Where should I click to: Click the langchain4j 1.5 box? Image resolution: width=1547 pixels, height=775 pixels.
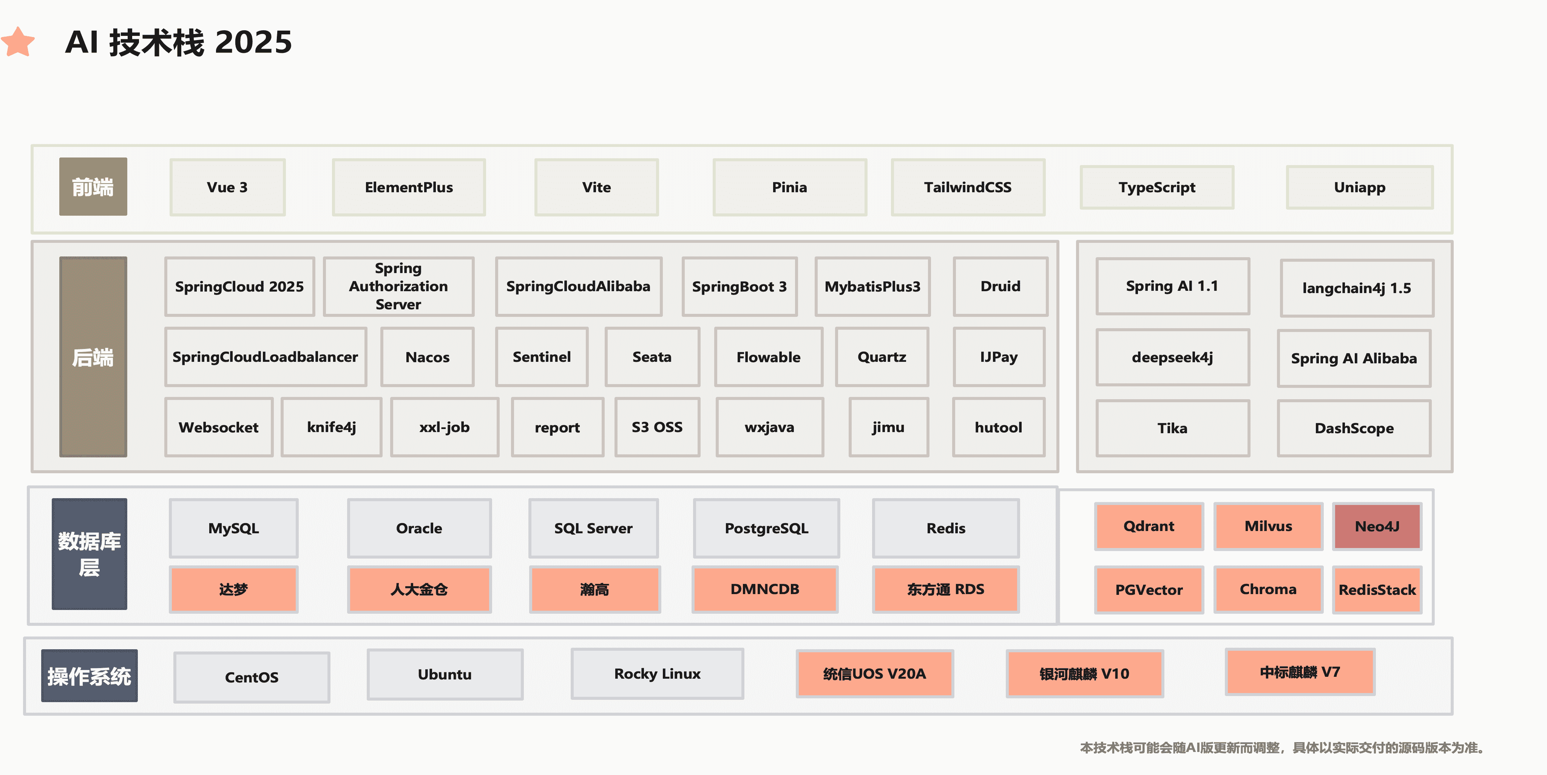pyautogui.click(x=1356, y=288)
